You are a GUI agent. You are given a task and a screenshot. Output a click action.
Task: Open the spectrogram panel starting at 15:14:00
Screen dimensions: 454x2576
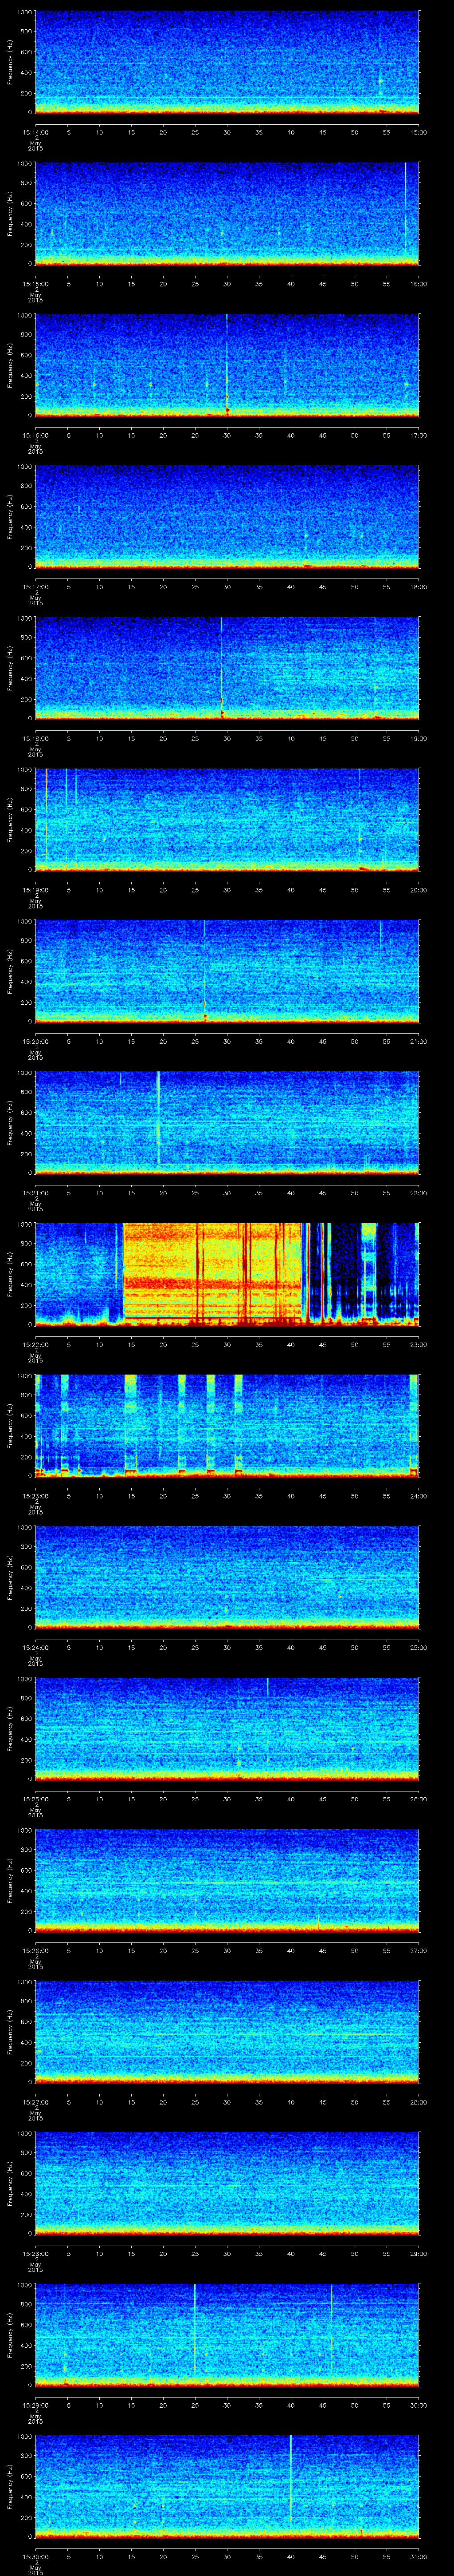click(x=227, y=62)
